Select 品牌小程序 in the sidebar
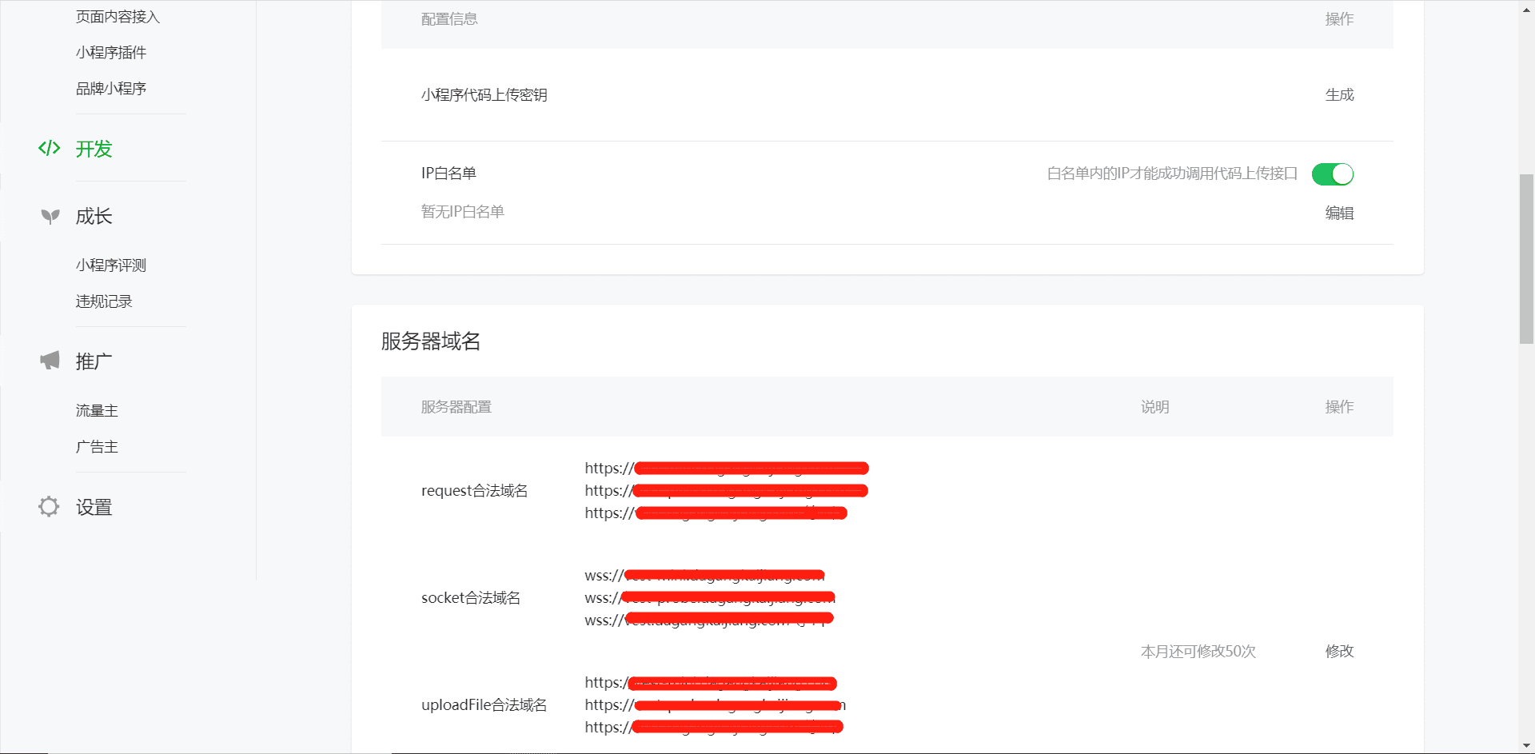Image resolution: width=1535 pixels, height=754 pixels. [111, 89]
